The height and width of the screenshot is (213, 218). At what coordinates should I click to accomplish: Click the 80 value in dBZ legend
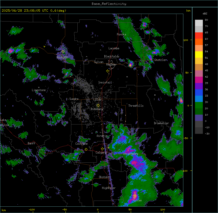tap(206, 20)
